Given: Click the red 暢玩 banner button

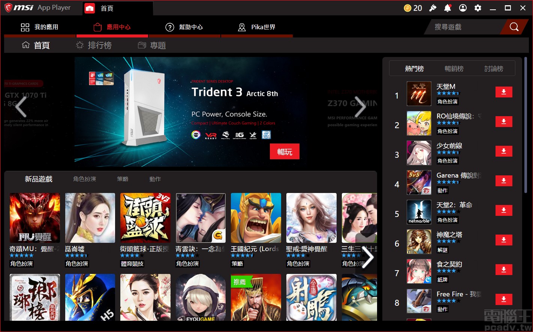Looking at the screenshot, I should pos(285,151).
